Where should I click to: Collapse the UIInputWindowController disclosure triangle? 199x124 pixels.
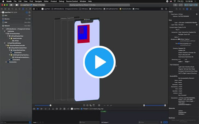pos(6,45)
